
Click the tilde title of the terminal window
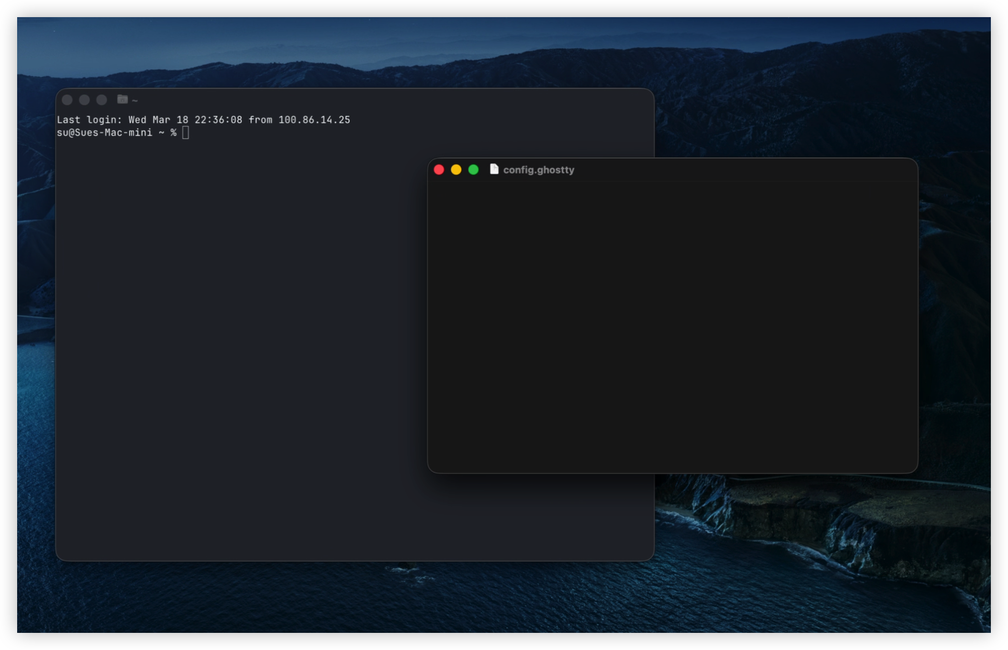click(x=135, y=100)
